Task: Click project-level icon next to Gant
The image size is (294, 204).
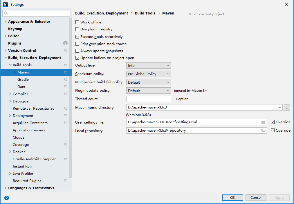Action: (x=66, y=87)
